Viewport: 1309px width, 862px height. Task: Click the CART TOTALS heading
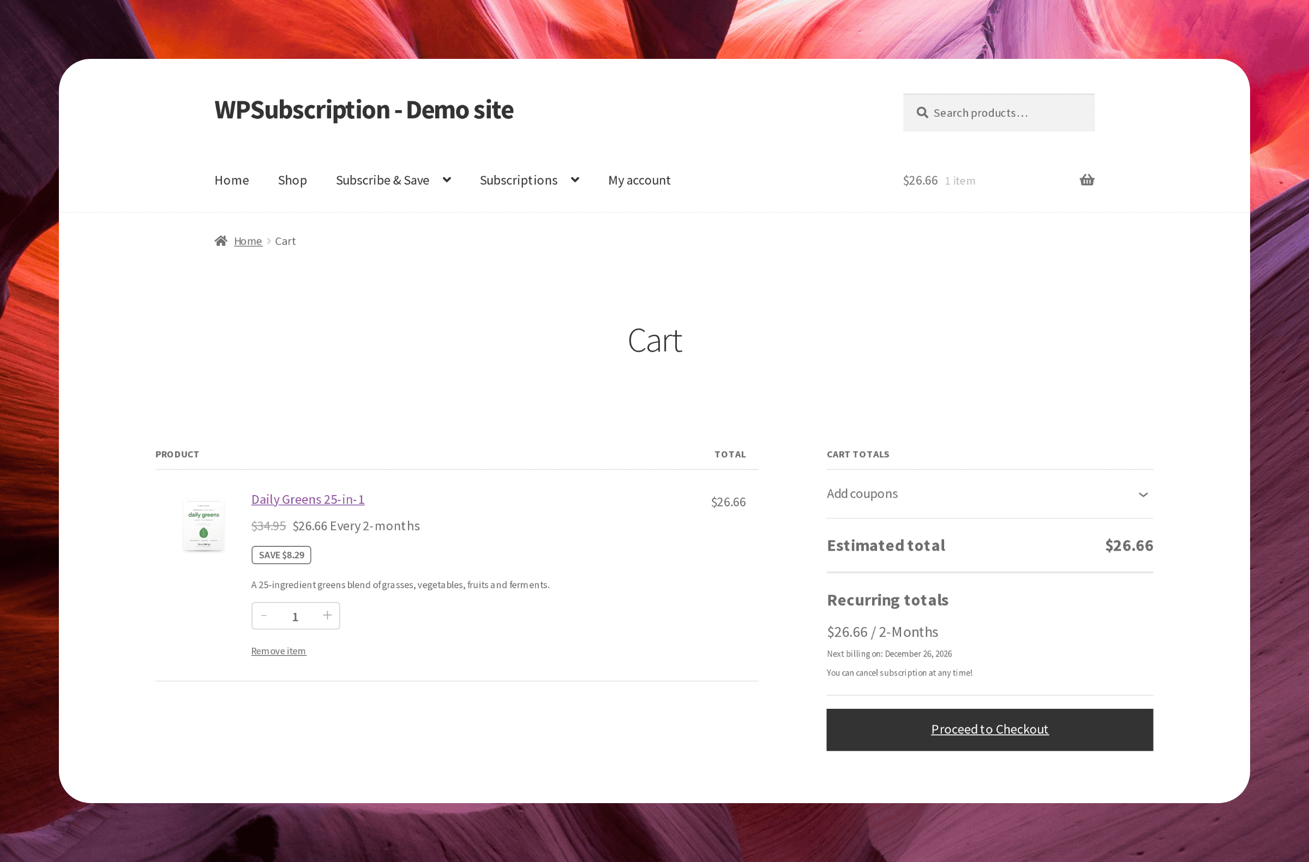(x=857, y=454)
